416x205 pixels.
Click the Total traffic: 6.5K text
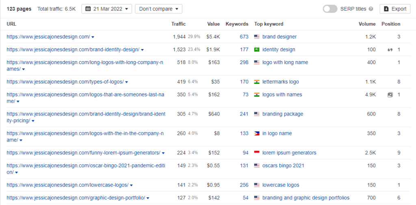click(x=56, y=9)
